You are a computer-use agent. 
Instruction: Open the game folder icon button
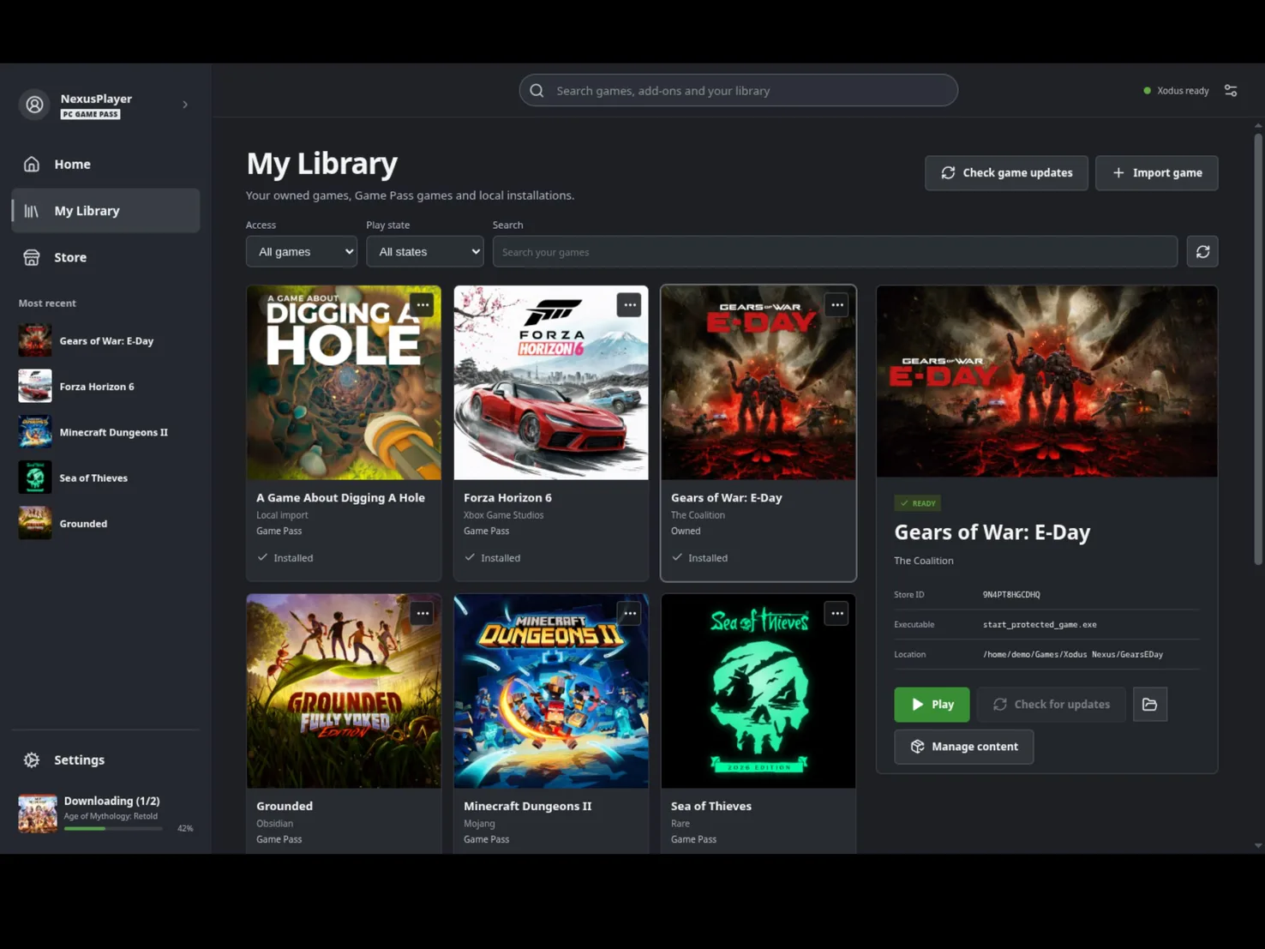point(1149,704)
